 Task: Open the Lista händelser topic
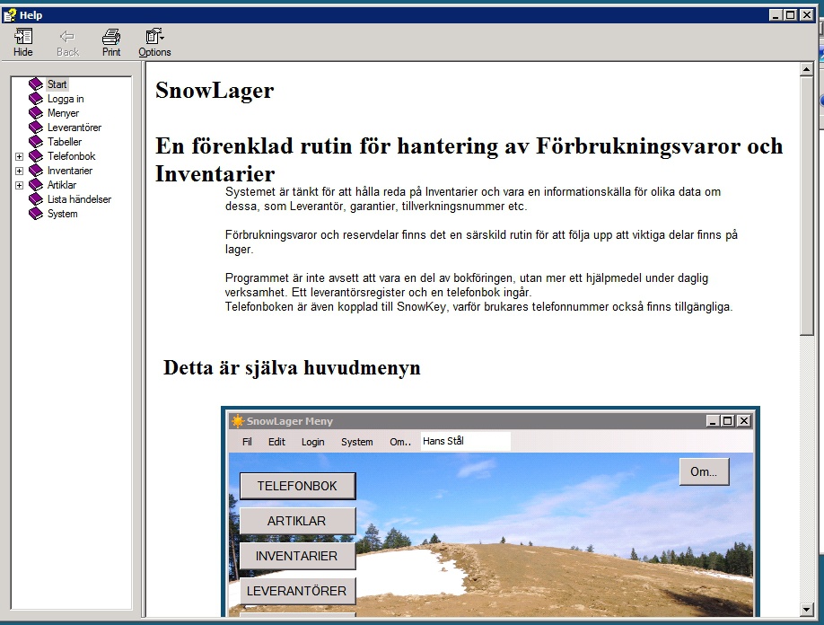point(79,199)
